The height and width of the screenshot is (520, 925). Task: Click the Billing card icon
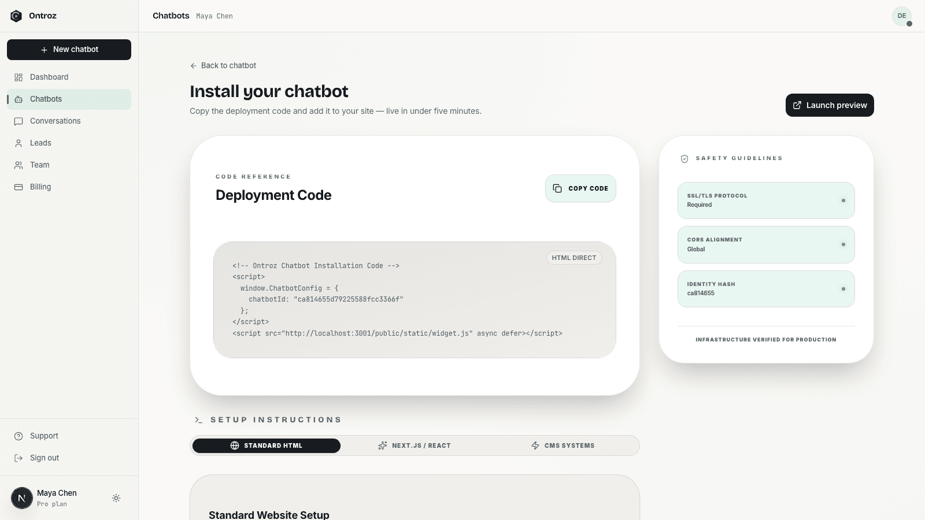click(18, 187)
